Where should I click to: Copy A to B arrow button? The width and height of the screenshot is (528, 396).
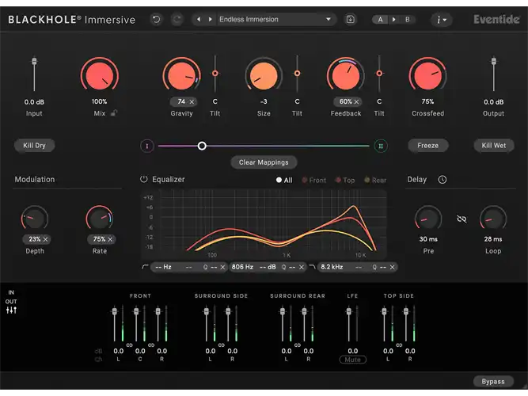[393, 20]
